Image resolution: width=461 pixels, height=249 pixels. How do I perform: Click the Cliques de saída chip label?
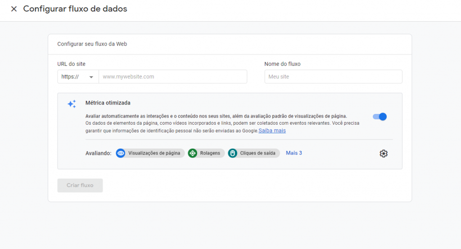point(258,153)
